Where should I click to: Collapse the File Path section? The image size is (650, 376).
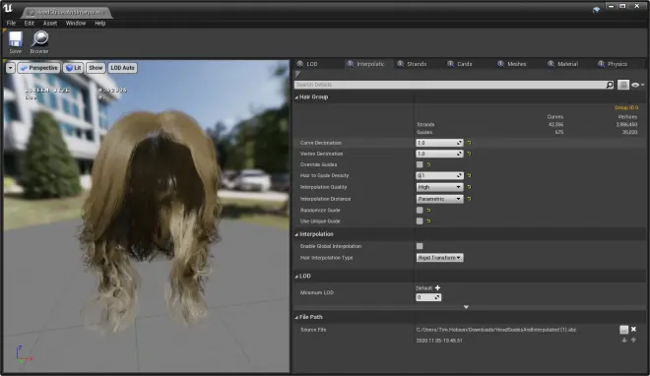click(296, 317)
